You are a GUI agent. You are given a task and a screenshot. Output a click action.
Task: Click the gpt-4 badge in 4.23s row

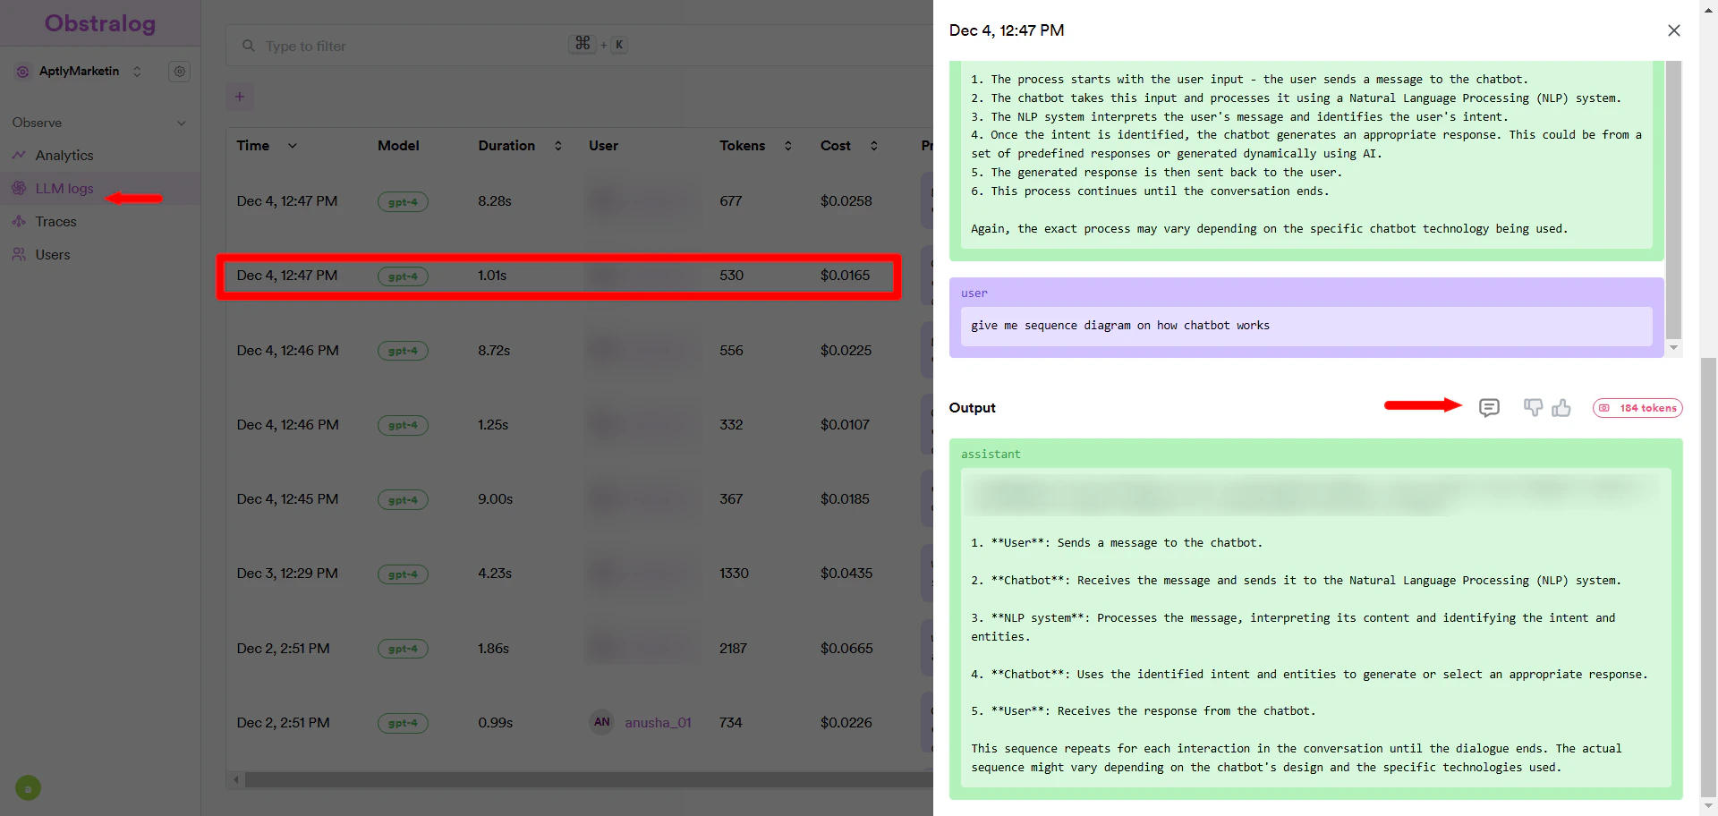click(x=403, y=574)
